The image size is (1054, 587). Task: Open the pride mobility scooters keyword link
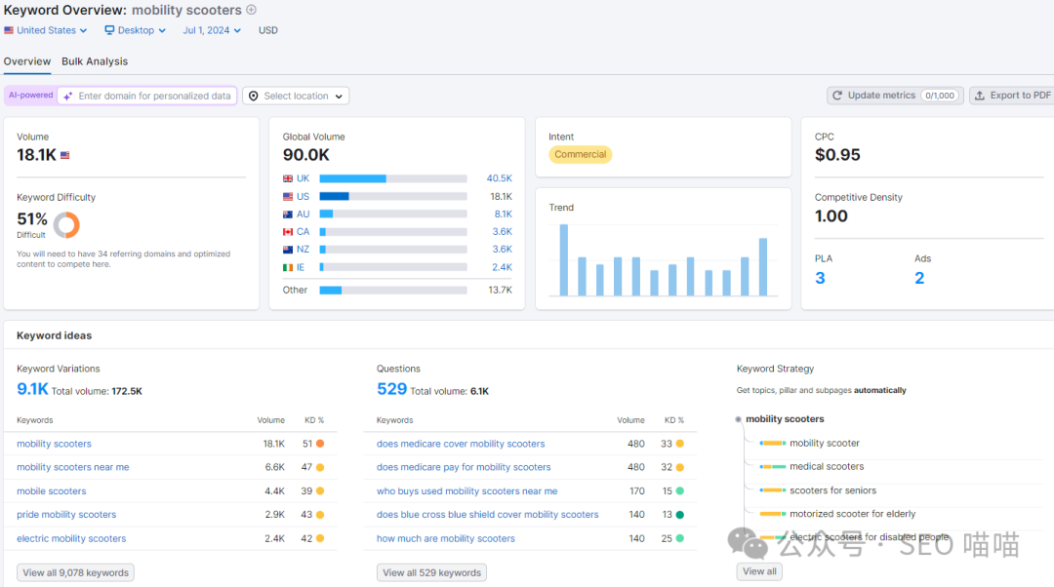(x=66, y=515)
